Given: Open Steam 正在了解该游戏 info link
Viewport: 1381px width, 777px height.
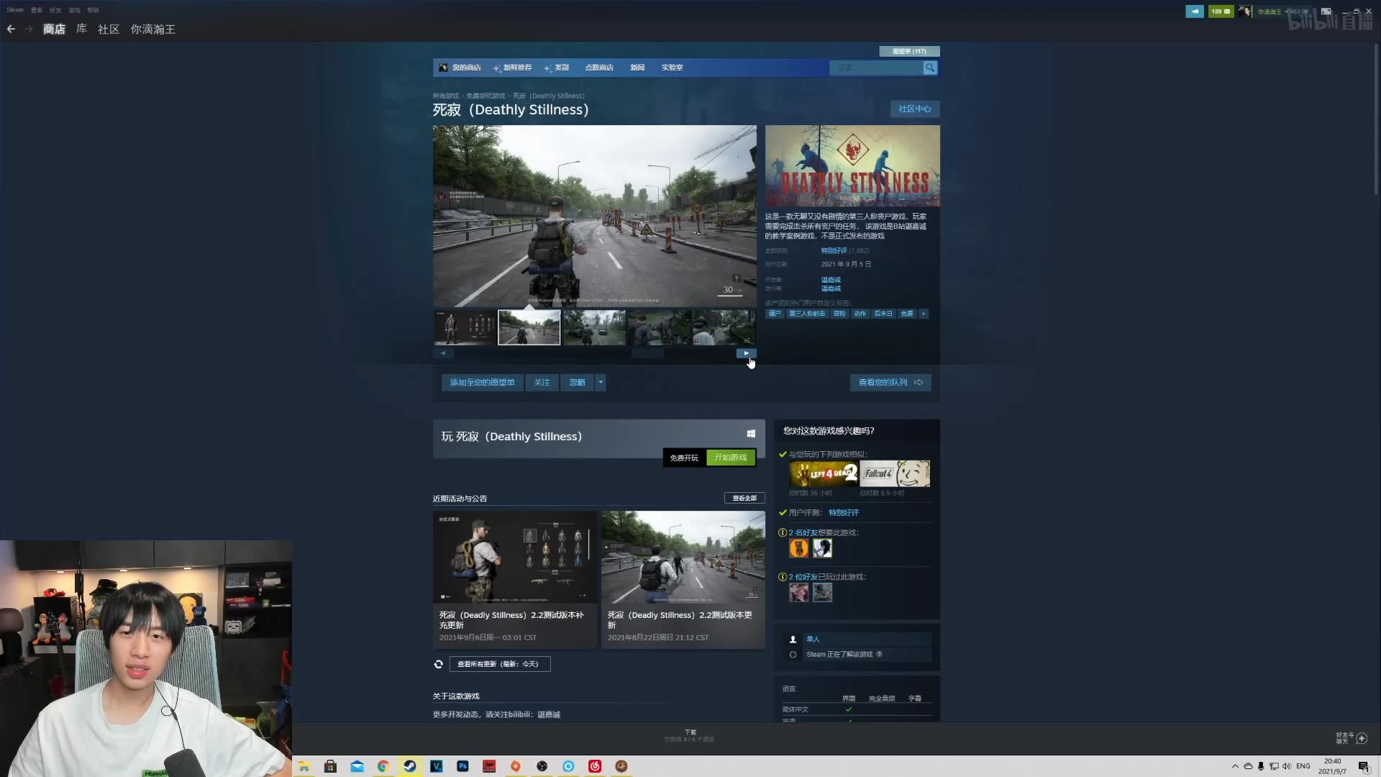Looking at the screenshot, I should pos(839,655).
